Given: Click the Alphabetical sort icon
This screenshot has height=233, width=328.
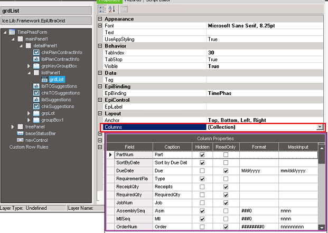Looking at the screenshot, I should pos(112,9).
